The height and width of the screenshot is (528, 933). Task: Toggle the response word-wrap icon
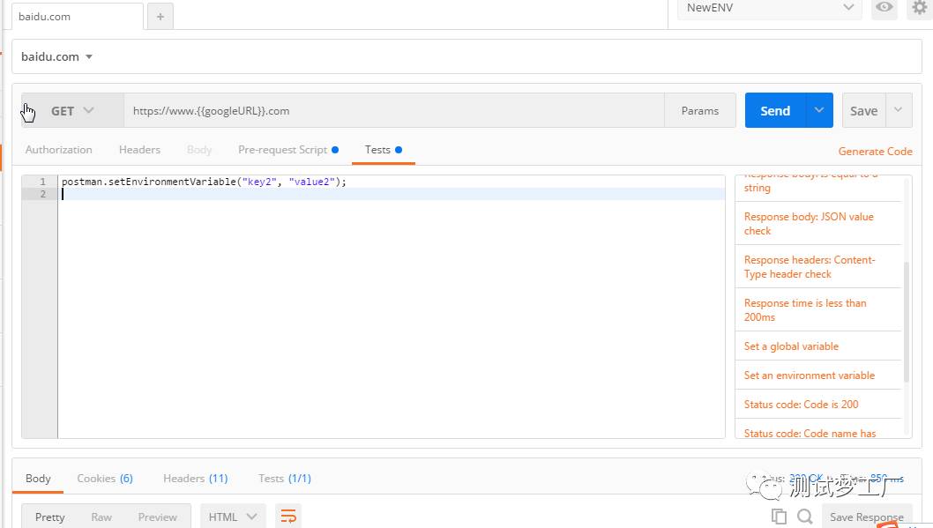pyautogui.click(x=288, y=517)
